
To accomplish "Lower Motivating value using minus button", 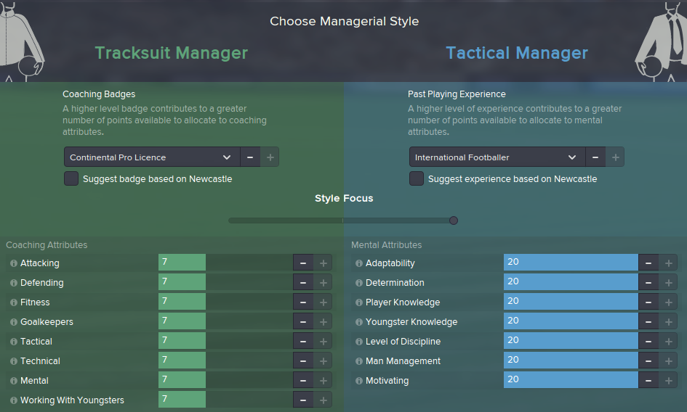I will coord(648,381).
